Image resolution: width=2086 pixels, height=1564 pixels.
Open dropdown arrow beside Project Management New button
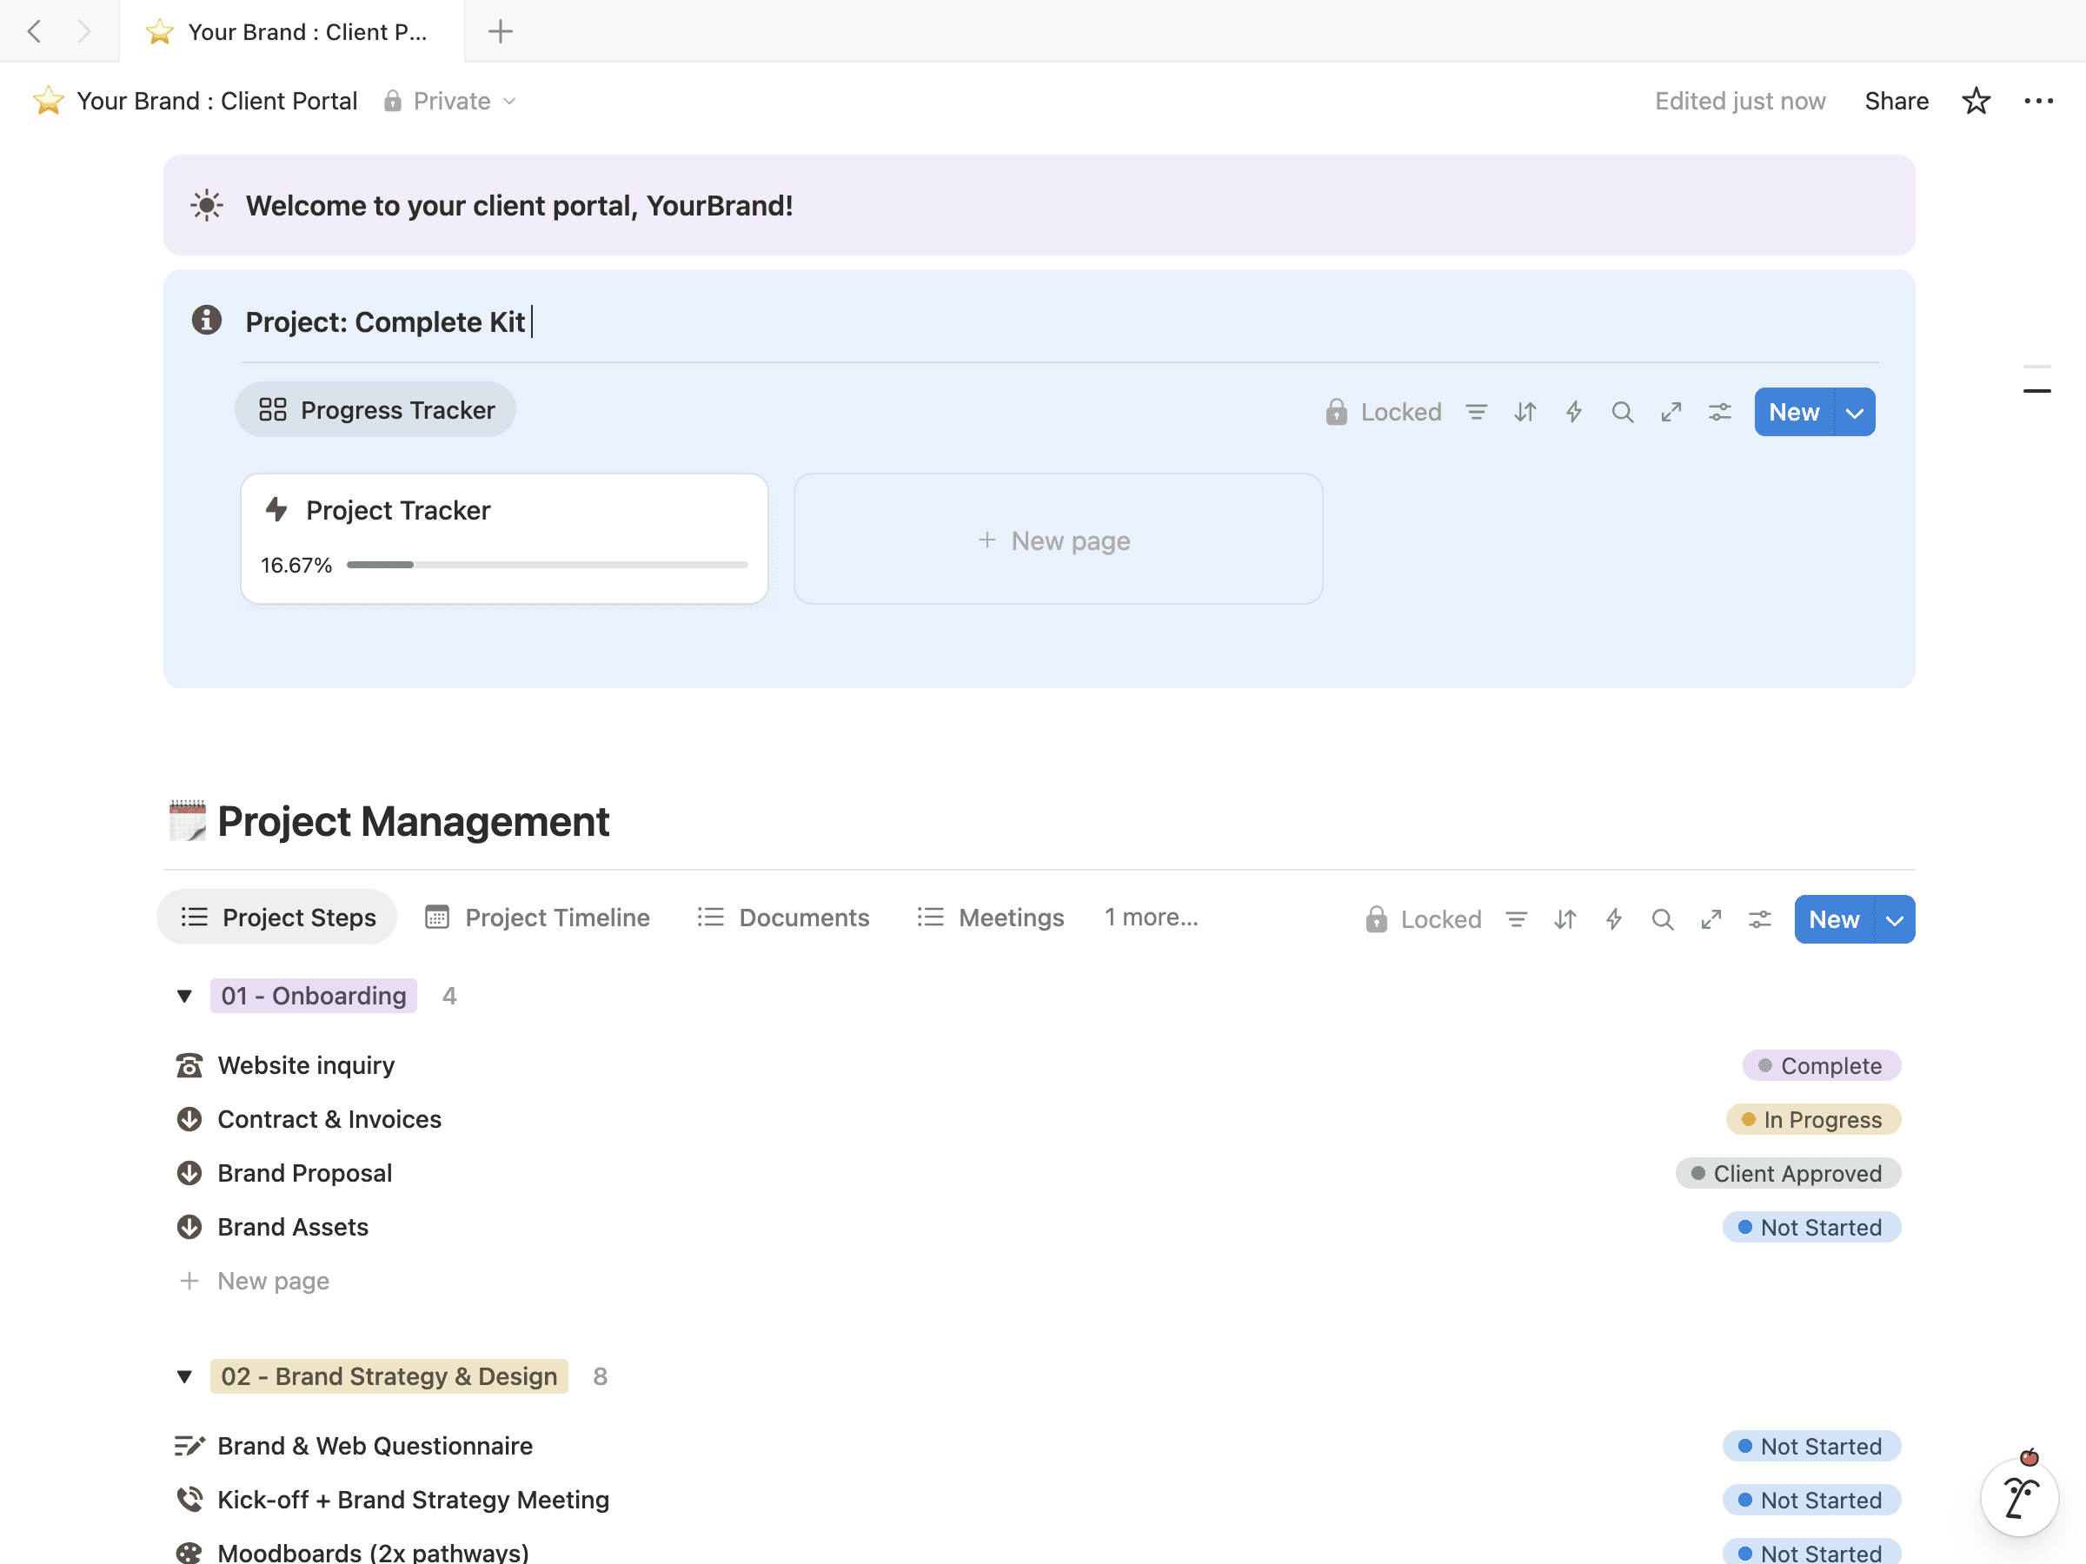(1895, 919)
